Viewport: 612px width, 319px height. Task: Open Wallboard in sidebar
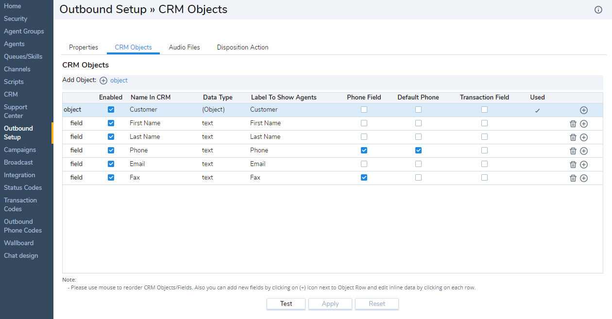point(18,243)
